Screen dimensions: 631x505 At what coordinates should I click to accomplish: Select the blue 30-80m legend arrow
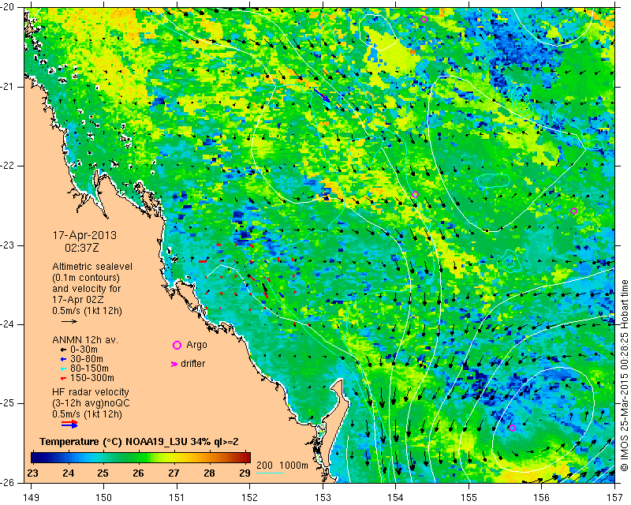(63, 359)
